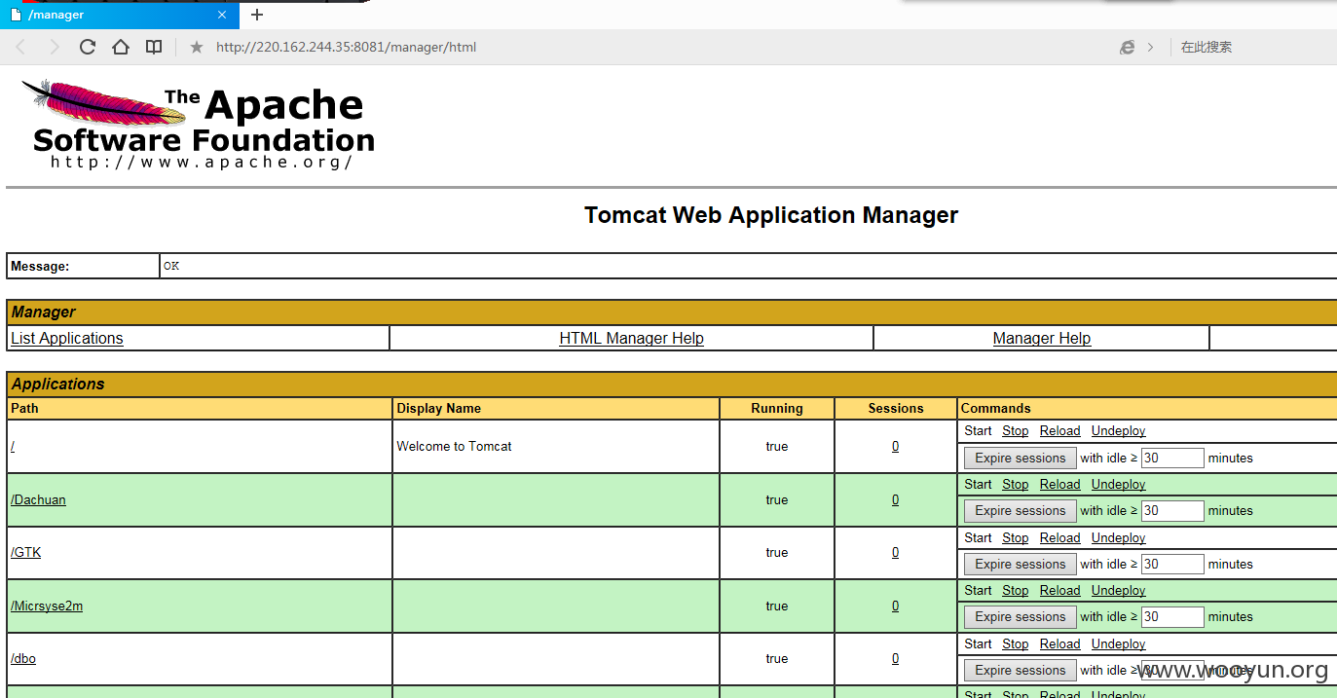Screen dimensions: 1337x698
Task: Open the root / application path
Action: coord(13,446)
